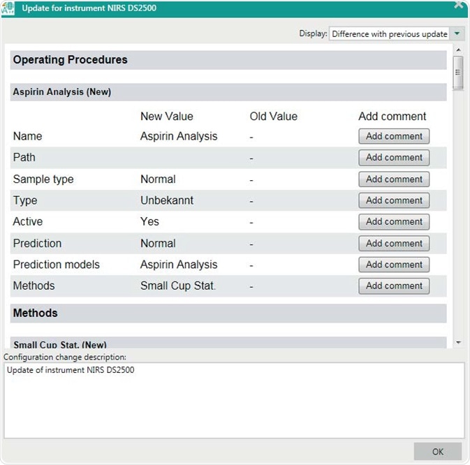Select the Display combo box text field
Viewport: 470px width, 465px height.
click(x=390, y=34)
